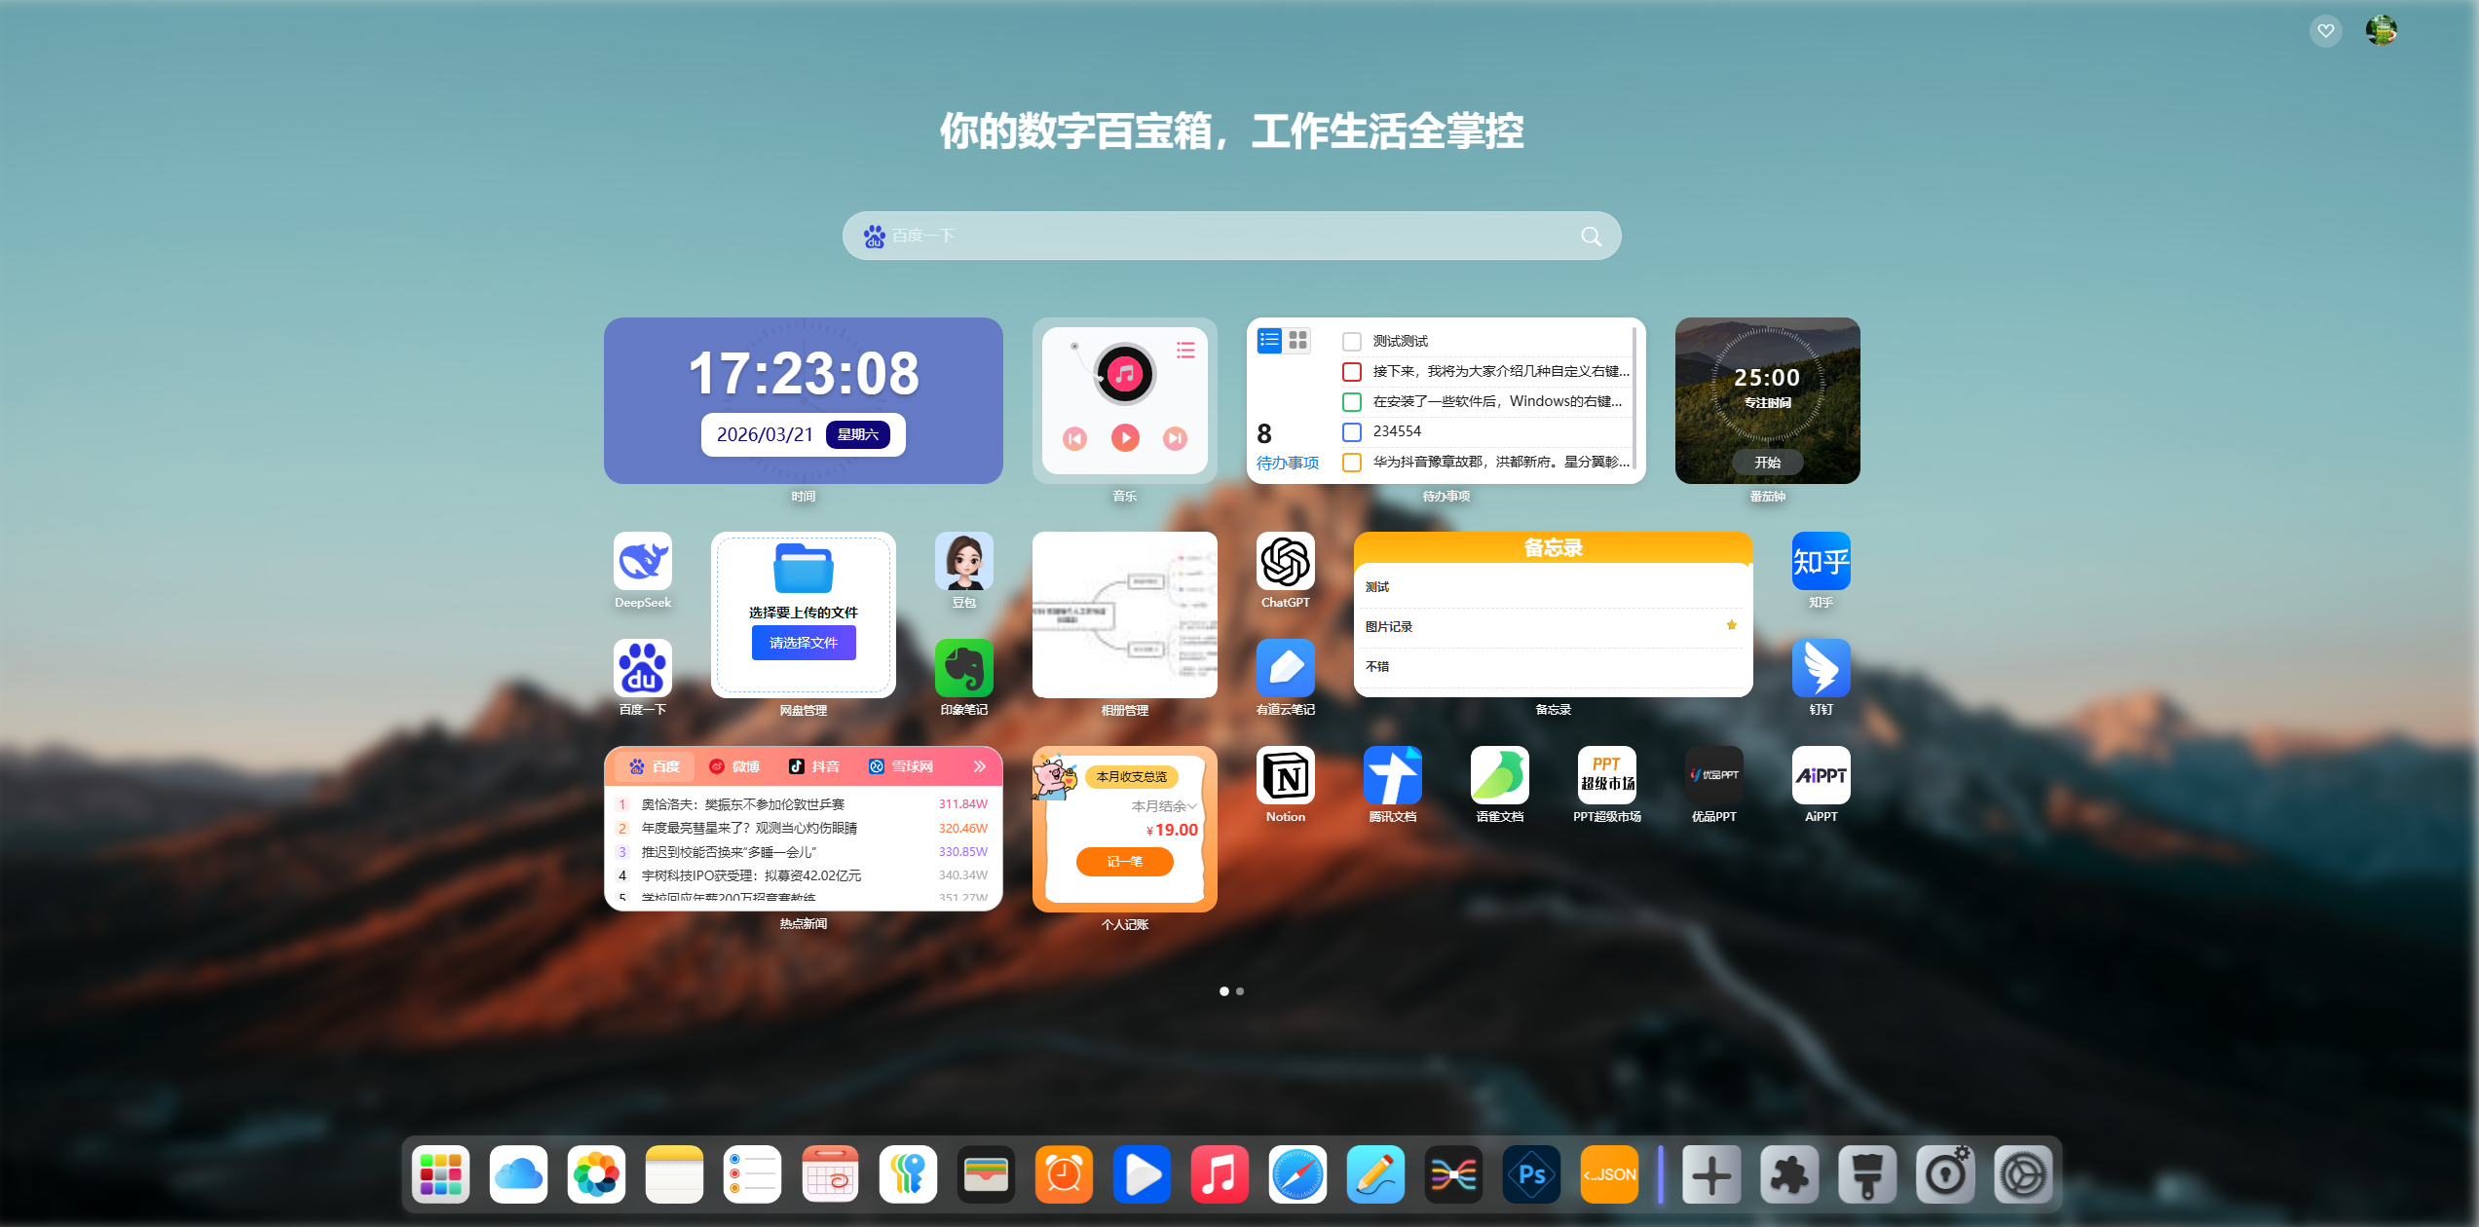Open Photoshop from the dock

1531,1174
